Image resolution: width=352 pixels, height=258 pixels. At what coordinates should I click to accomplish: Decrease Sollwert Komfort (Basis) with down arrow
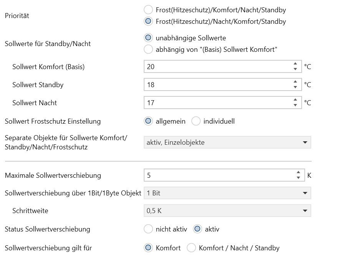tap(295, 69)
